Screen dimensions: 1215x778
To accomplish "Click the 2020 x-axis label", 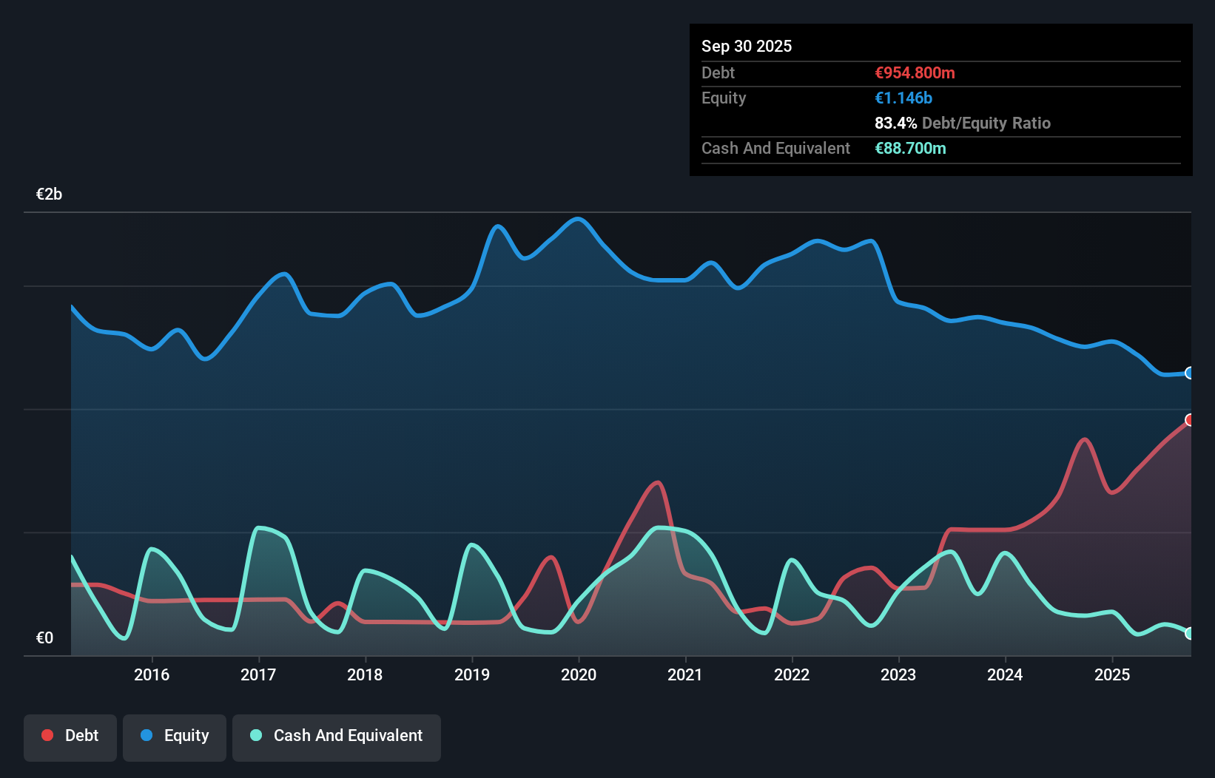I will pos(579,674).
